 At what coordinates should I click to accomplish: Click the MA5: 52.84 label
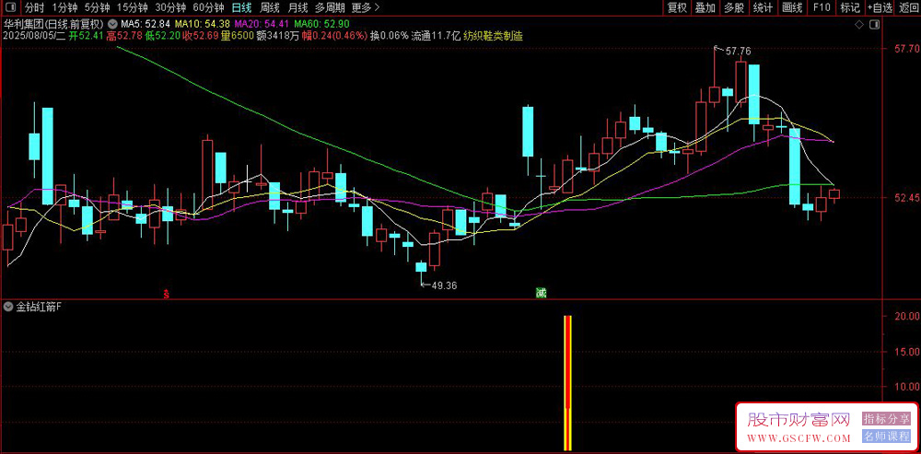click(x=146, y=25)
